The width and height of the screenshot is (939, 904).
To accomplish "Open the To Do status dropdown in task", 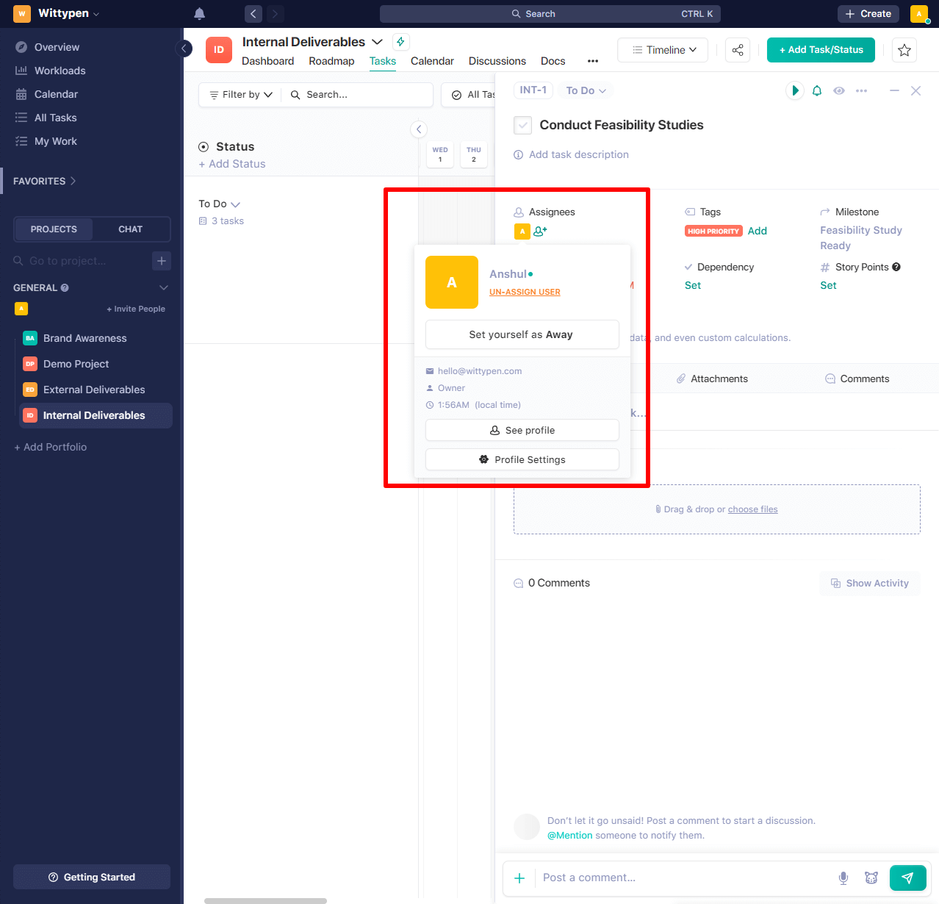I will tap(586, 90).
